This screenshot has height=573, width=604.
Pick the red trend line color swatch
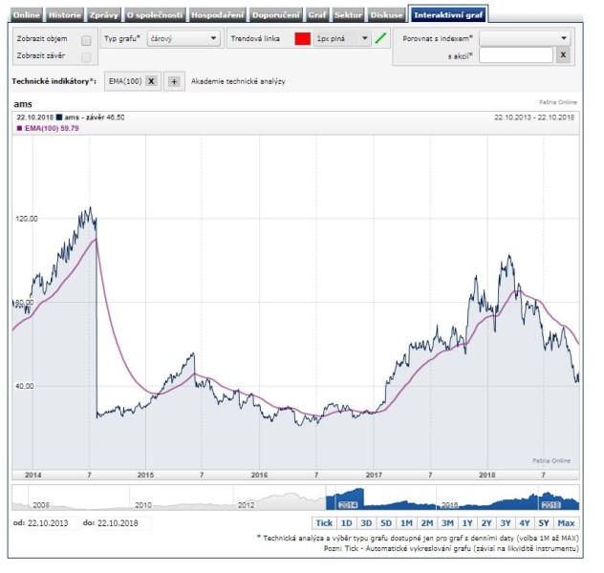pos(303,39)
